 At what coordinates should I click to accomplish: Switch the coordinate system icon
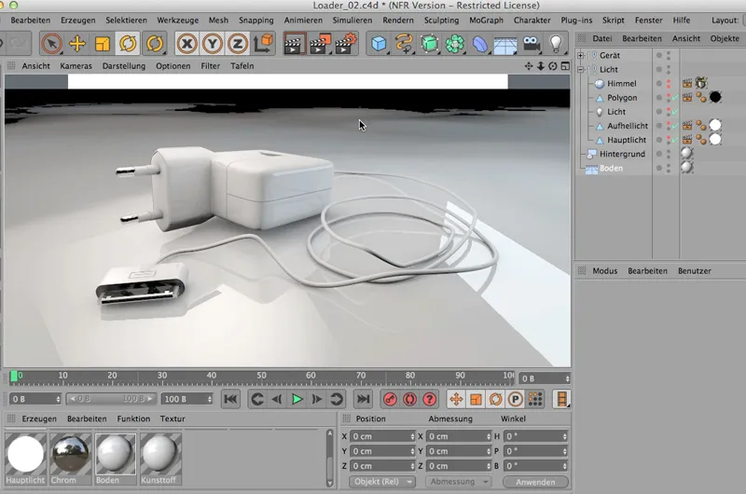[263, 44]
